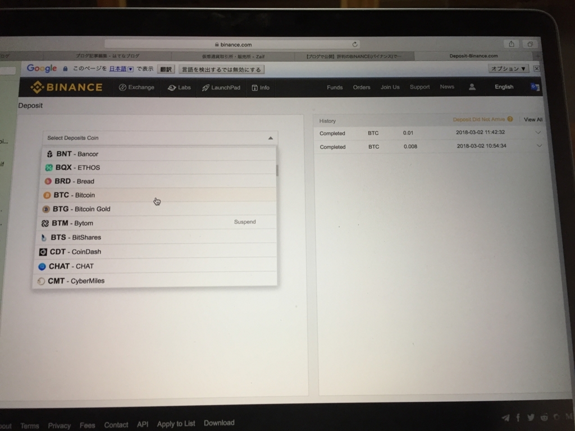Image resolution: width=575 pixels, height=431 pixels.
Task: Click the Deposit Did Not Arrive help icon
Action: click(510, 119)
